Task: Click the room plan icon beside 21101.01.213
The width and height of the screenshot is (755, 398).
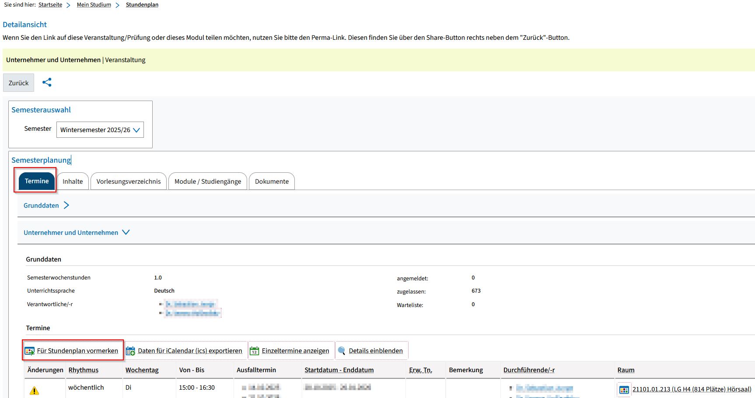Action: (624, 390)
